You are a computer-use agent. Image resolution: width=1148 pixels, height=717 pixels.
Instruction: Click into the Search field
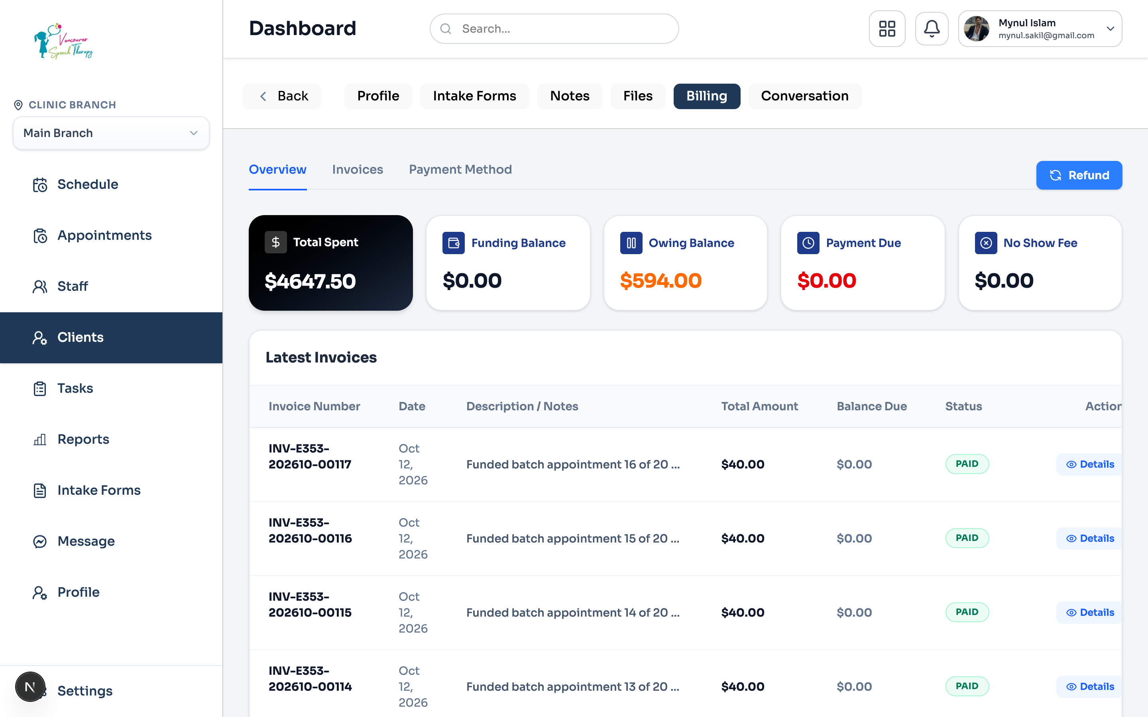pos(554,29)
